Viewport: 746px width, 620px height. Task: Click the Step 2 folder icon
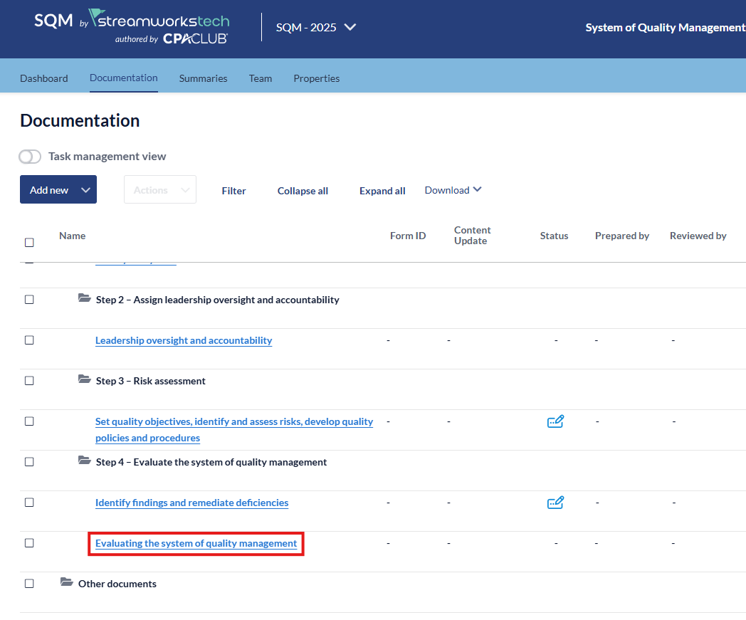coord(85,299)
